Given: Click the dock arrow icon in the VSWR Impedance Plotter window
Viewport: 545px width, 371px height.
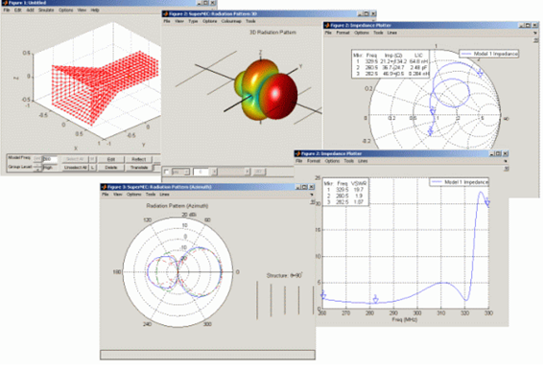Looking at the screenshot, I should [506, 161].
